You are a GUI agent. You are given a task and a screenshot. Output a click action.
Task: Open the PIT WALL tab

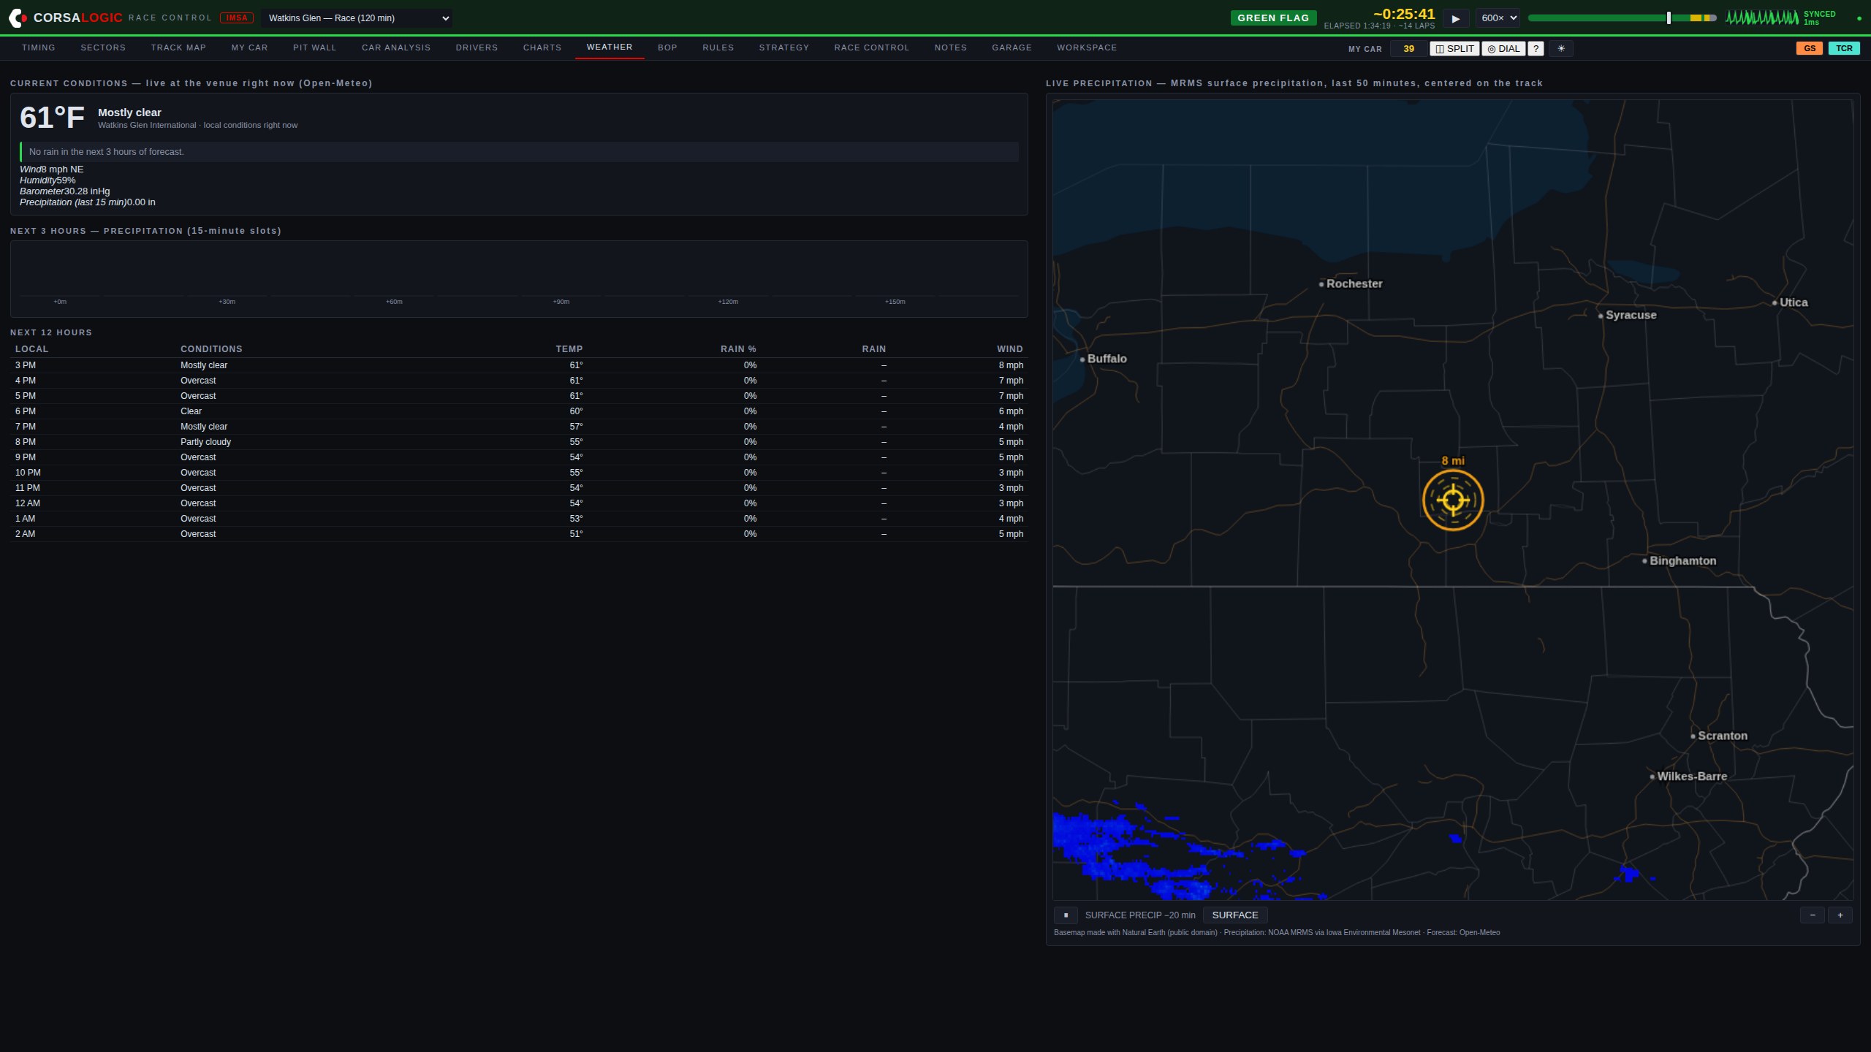pyautogui.click(x=315, y=47)
